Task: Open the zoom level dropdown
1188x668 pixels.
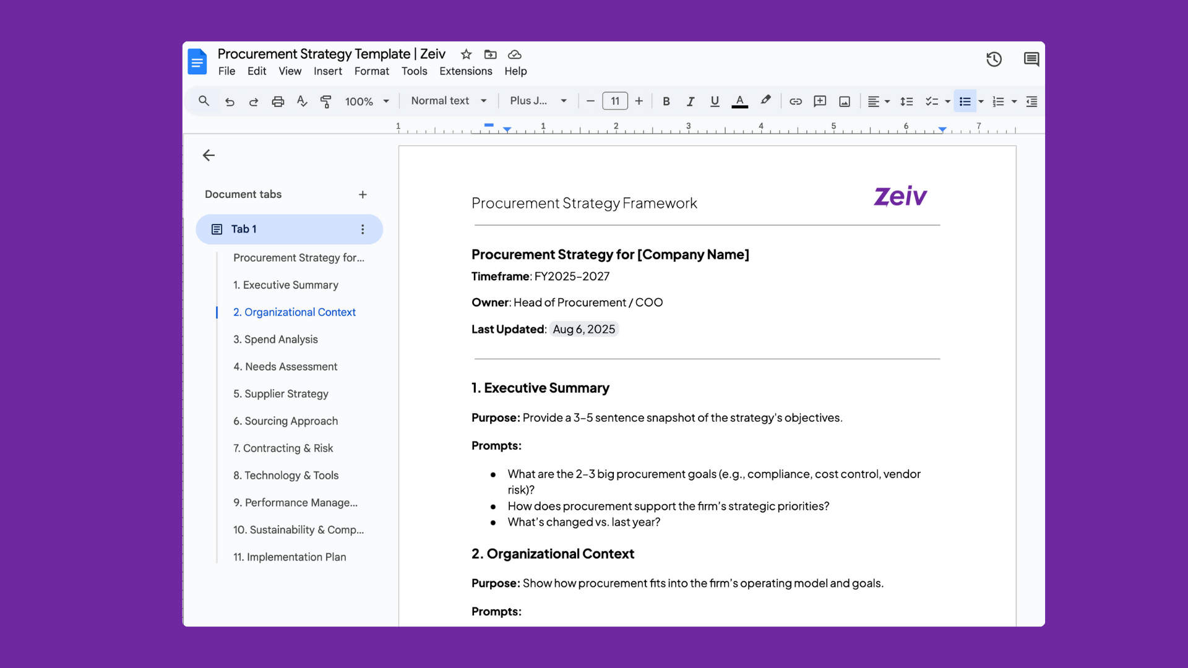Action: pyautogui.click(x=366, y=101)
